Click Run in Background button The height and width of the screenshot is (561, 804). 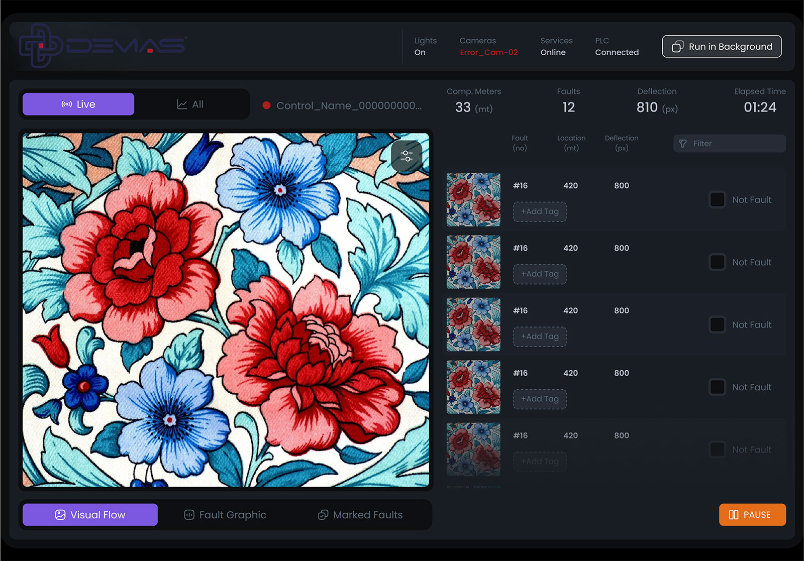click(x=722, y=47)
